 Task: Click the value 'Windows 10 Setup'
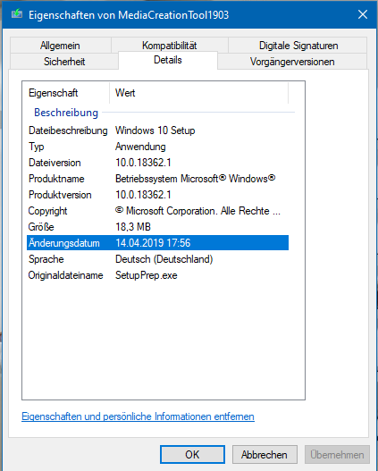click(x=155, y=130)
